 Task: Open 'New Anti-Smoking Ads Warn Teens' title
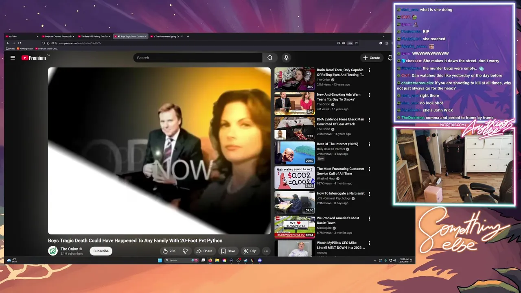coord(339,97)
